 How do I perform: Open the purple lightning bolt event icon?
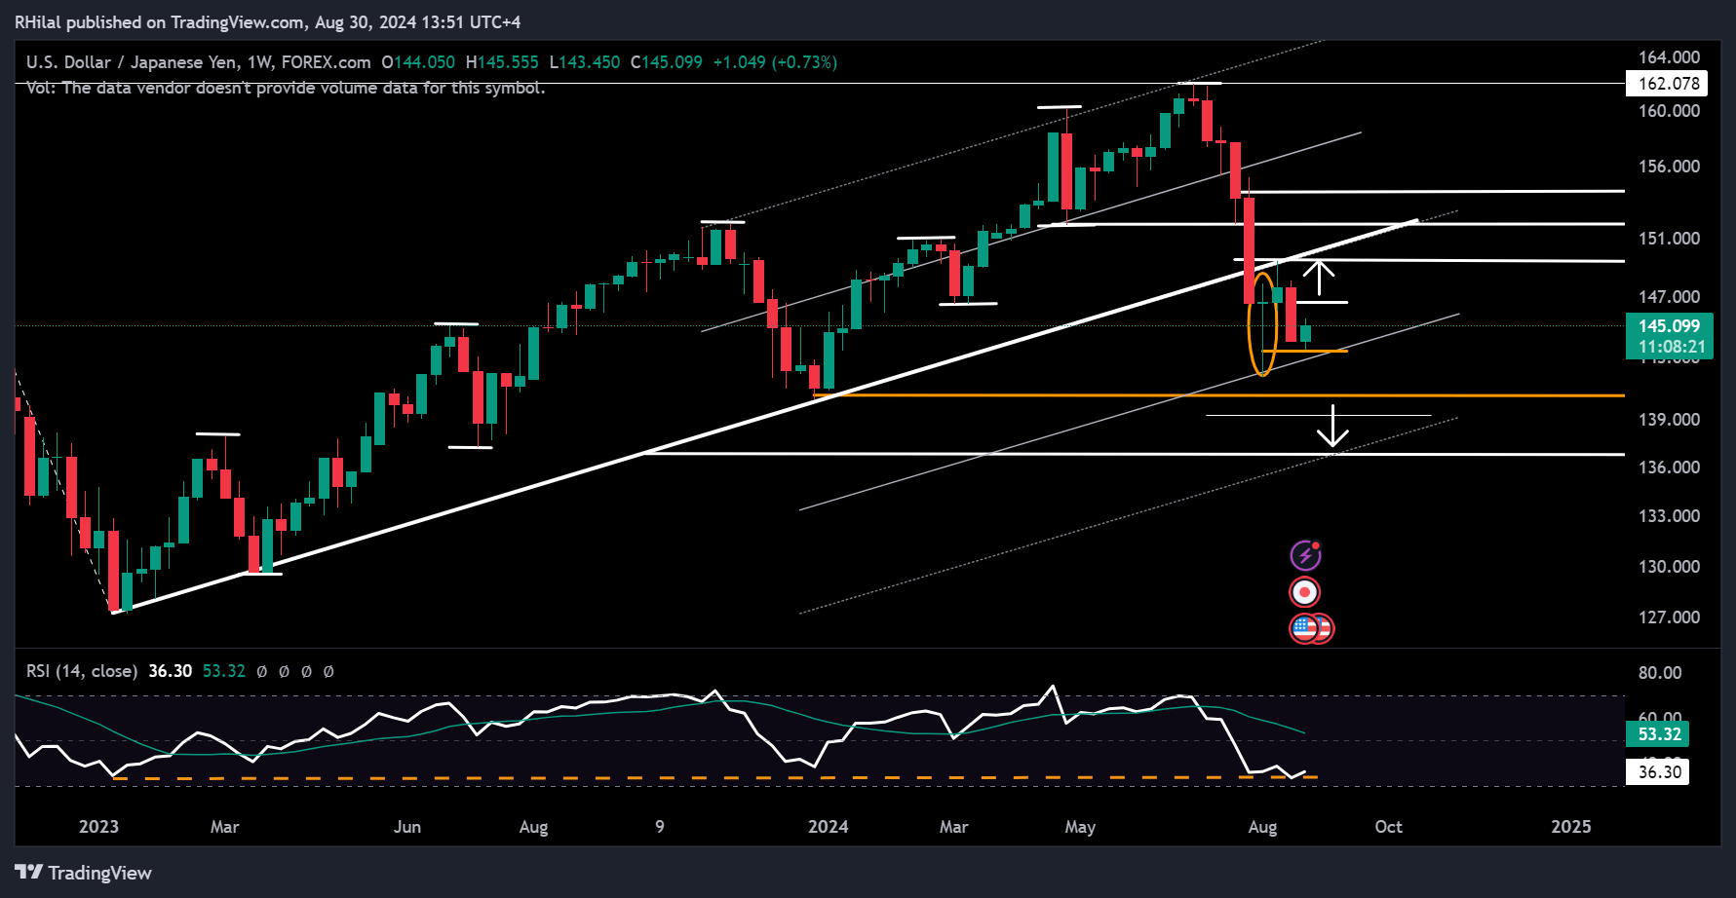coord(1305,555)
